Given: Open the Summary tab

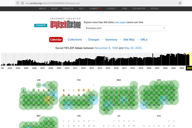Looking at the screenshot, I should [x=111, y=40].
